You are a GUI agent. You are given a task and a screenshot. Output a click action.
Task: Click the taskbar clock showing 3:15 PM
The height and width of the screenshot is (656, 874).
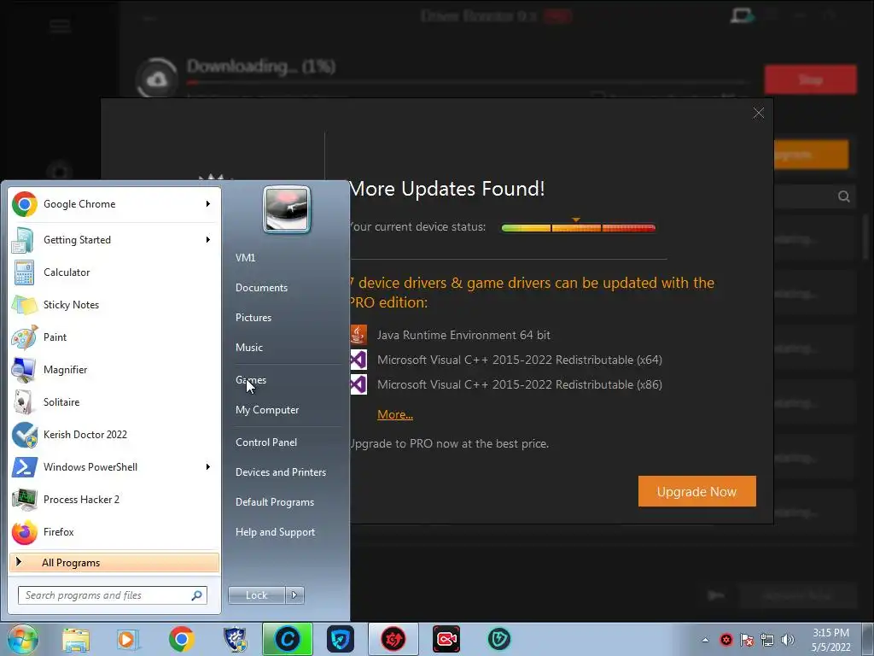point(831,640)
